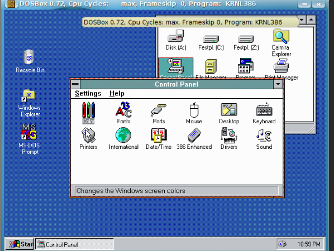
Task: Click the Control Panel taskbar button
Action: [x=74, y=244]
